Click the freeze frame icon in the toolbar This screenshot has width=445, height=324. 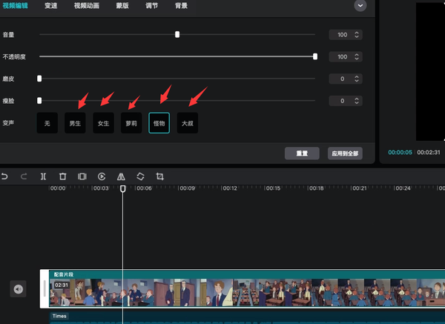[82, 176]
